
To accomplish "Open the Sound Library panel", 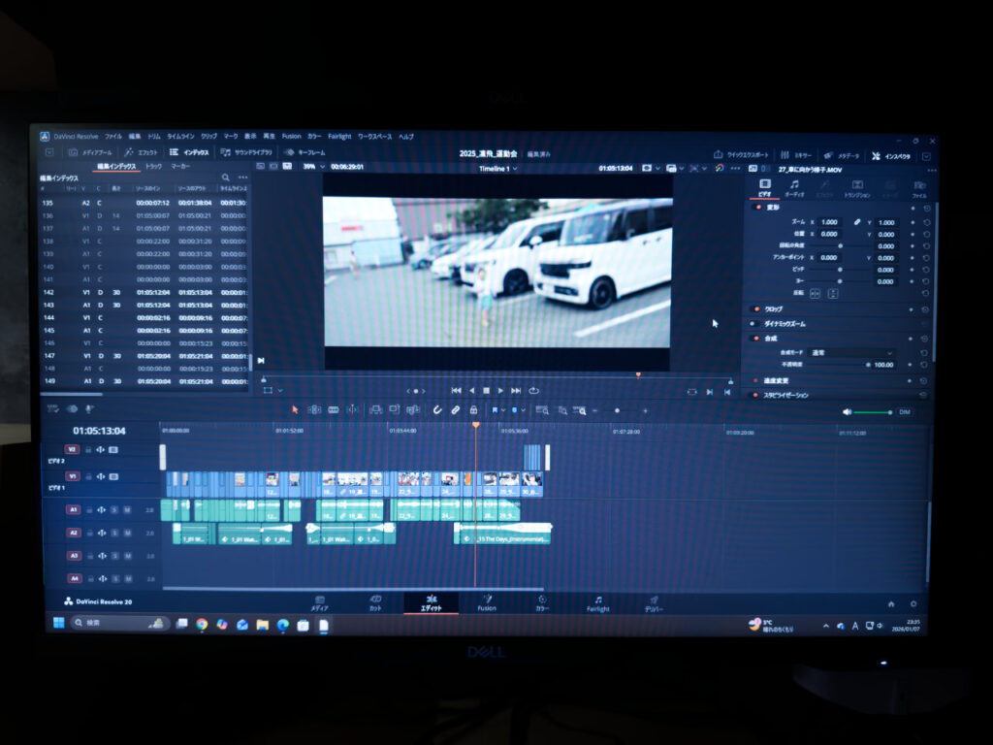I will (x=246, y=153).
